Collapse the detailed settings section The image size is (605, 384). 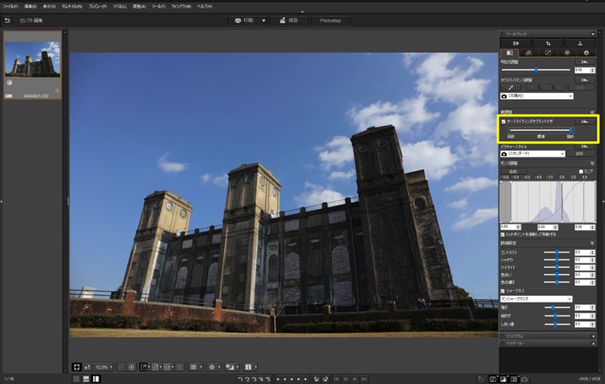592,243
